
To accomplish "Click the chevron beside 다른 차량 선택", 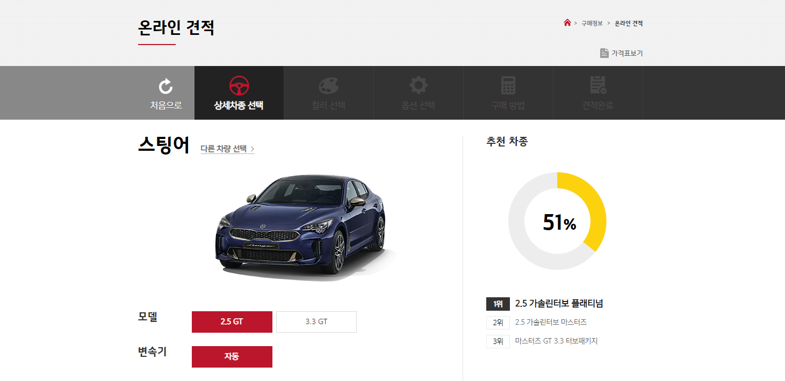I will [x=253, y=149].
